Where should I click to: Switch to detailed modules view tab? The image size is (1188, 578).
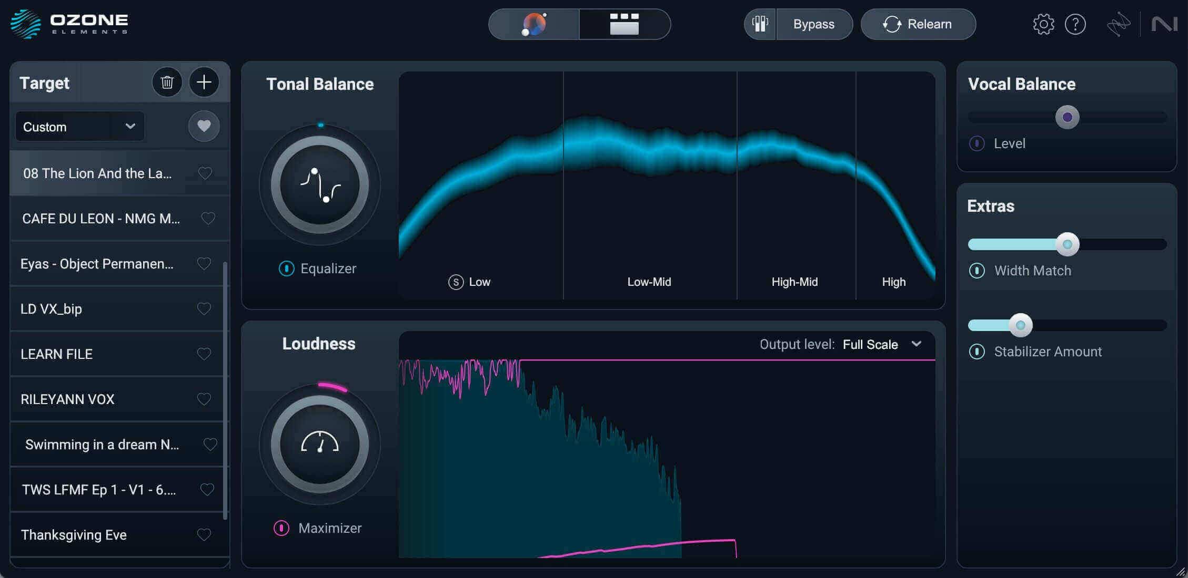click(625, 24)
